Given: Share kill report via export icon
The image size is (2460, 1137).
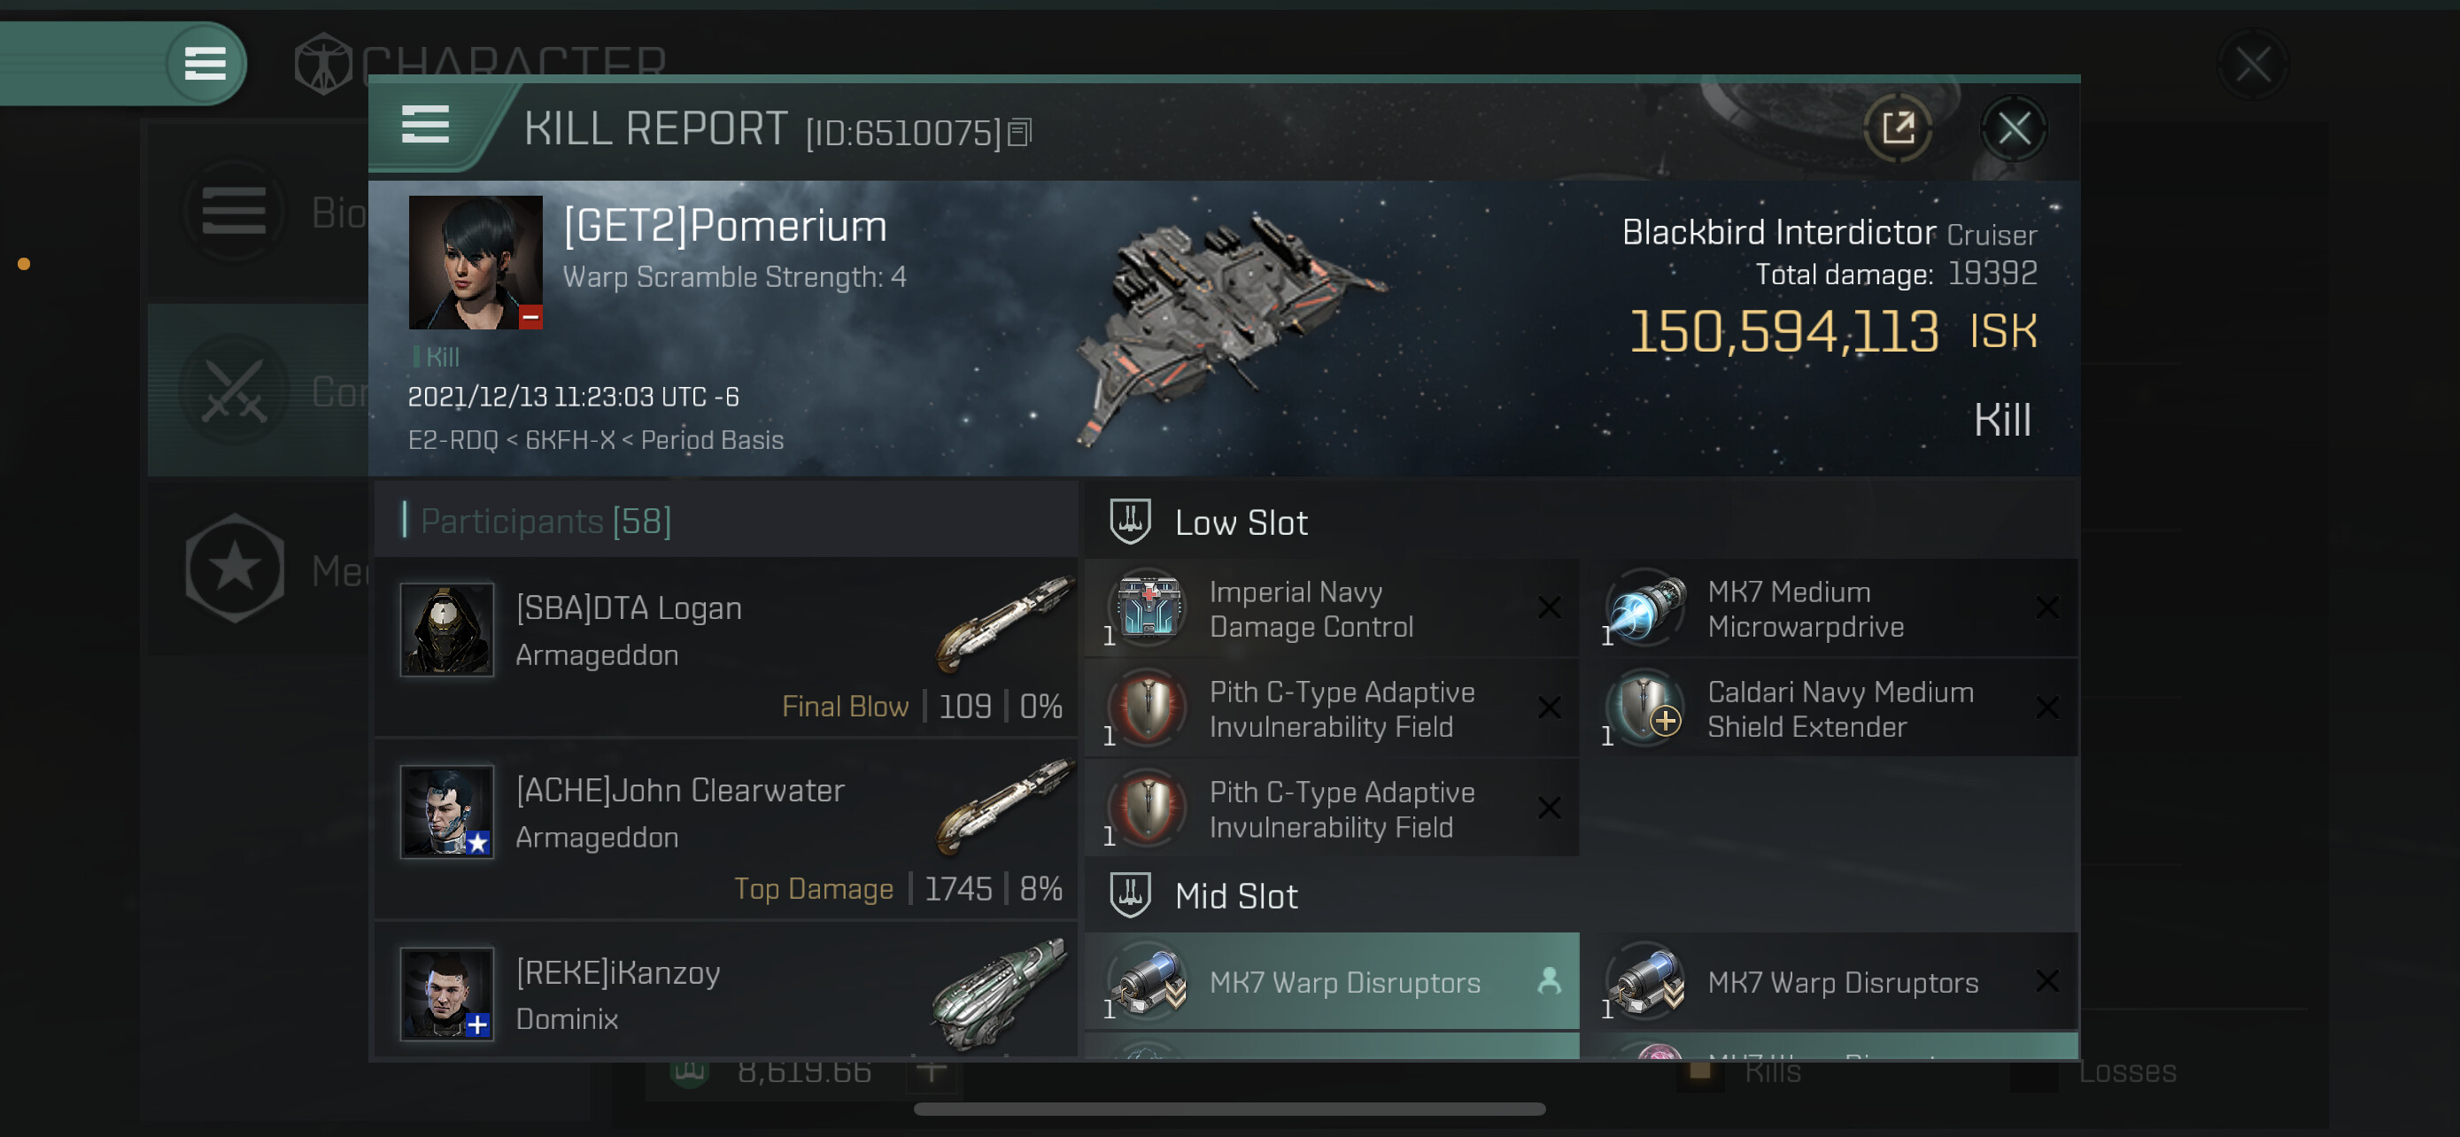Looking at the screenshot, I should click(1898, 128).
